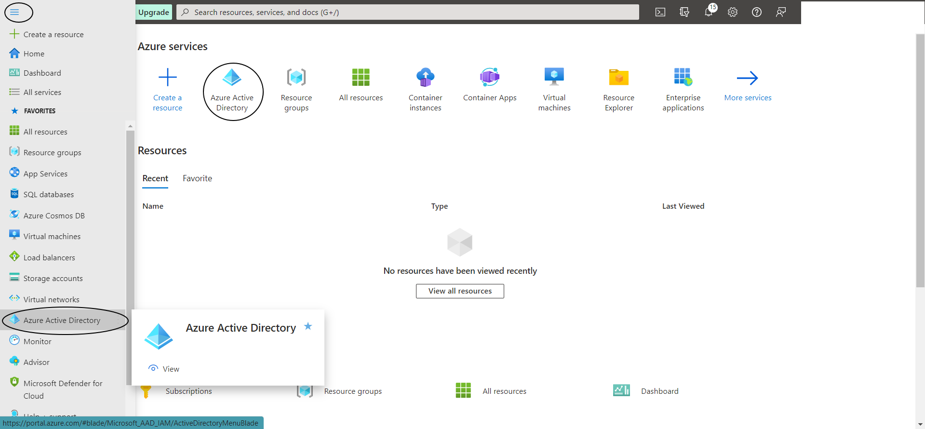Open SQL databases in the sidebar
Screen dimensions: 925x429
point(49,194)
